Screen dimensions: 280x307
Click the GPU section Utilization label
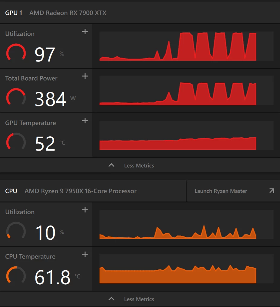[20, 34]
